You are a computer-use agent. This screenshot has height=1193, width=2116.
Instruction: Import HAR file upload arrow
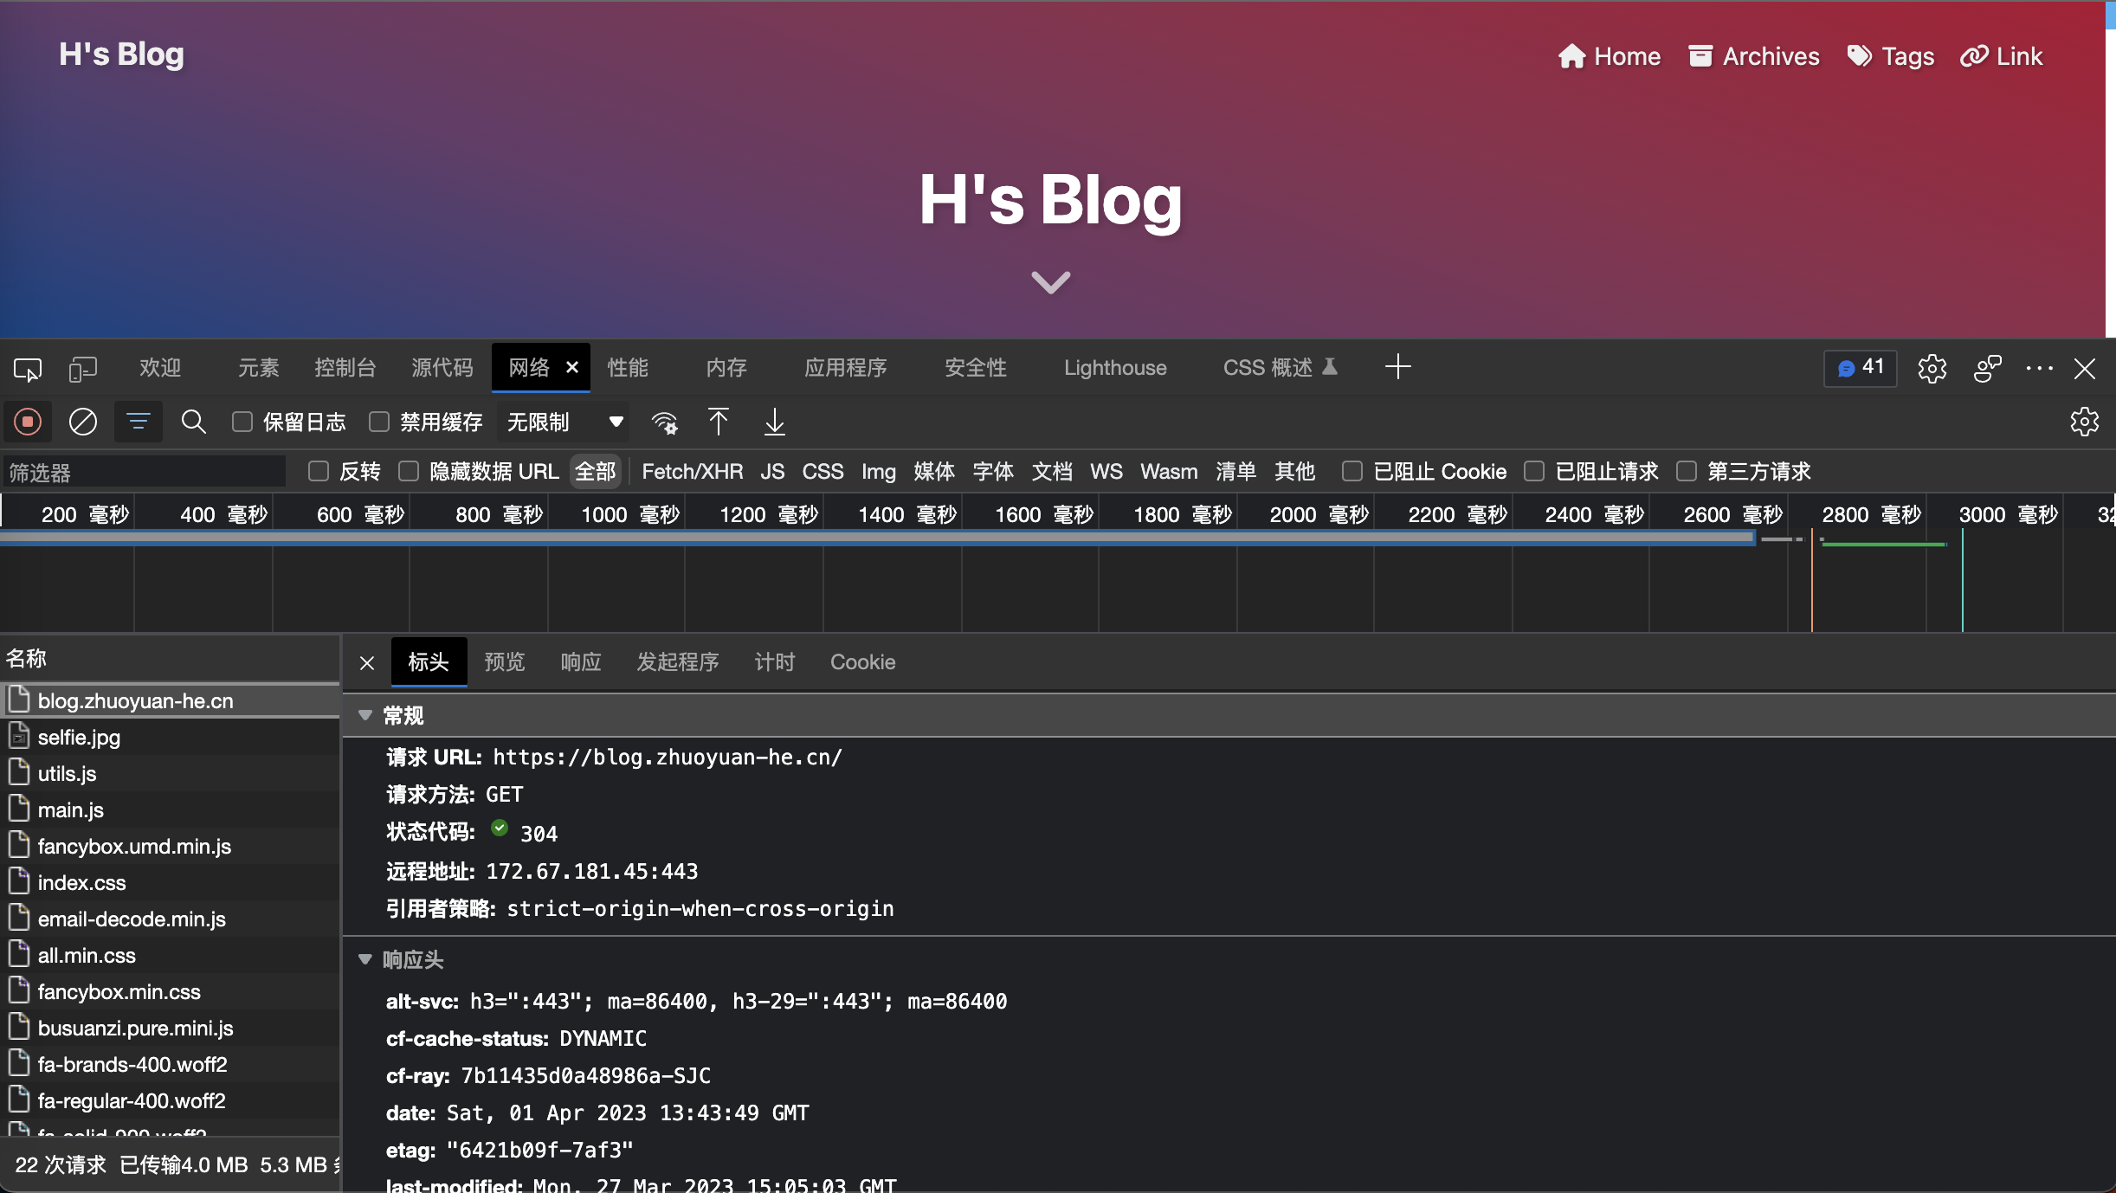[718, 422]
